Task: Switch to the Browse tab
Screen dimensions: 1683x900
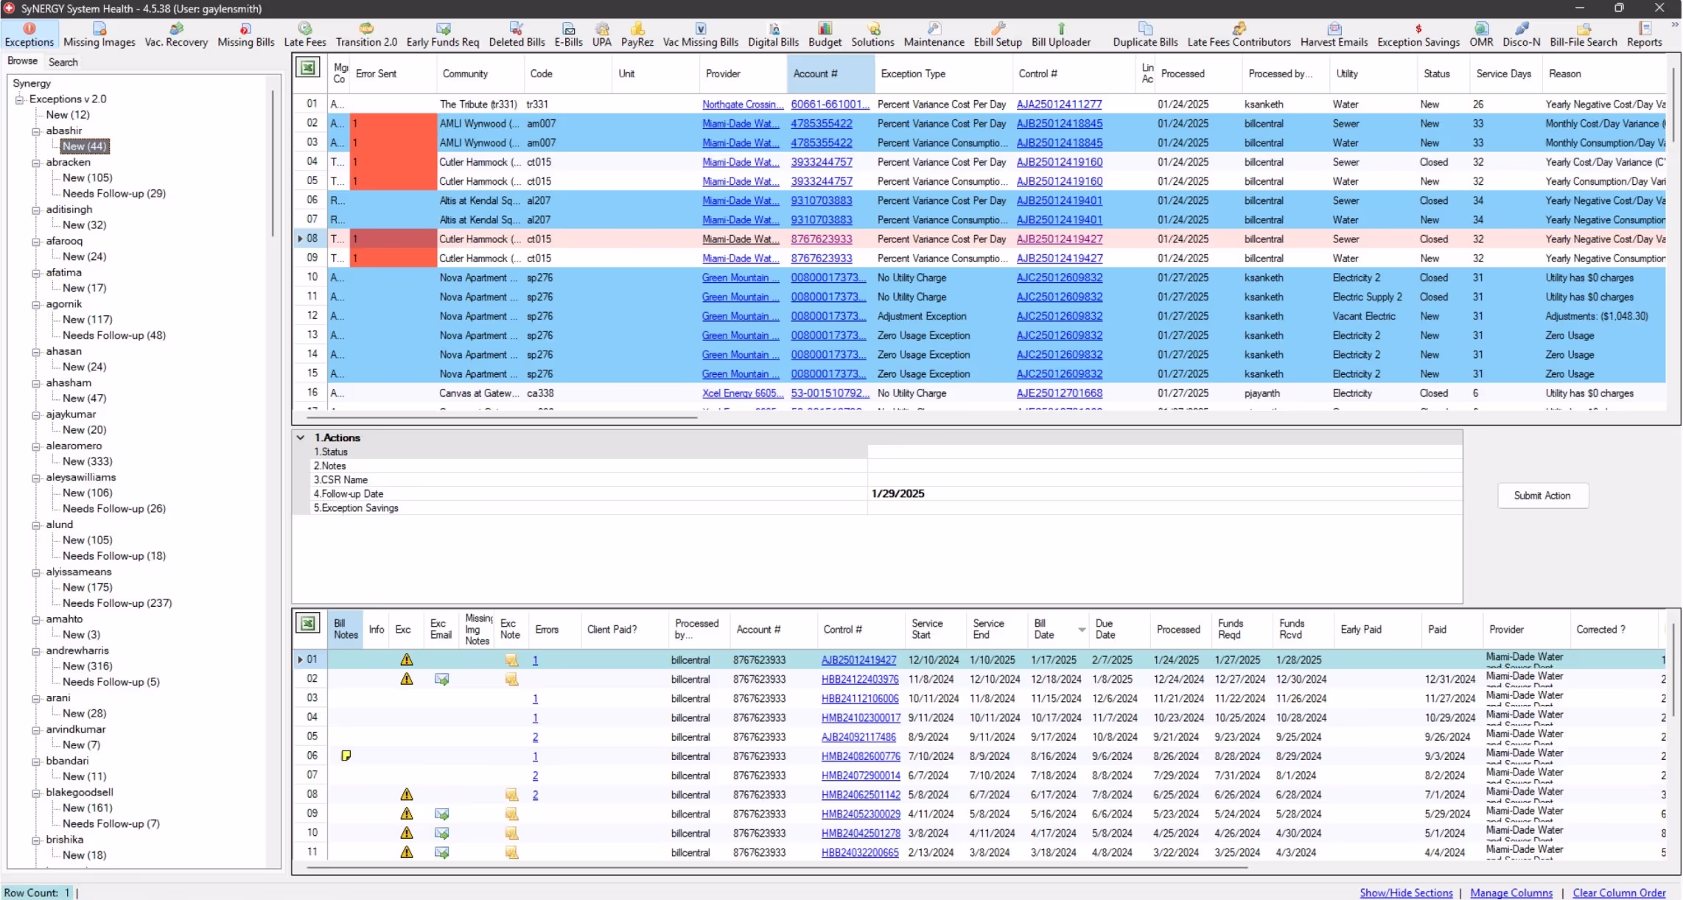Action: [22, 61]
